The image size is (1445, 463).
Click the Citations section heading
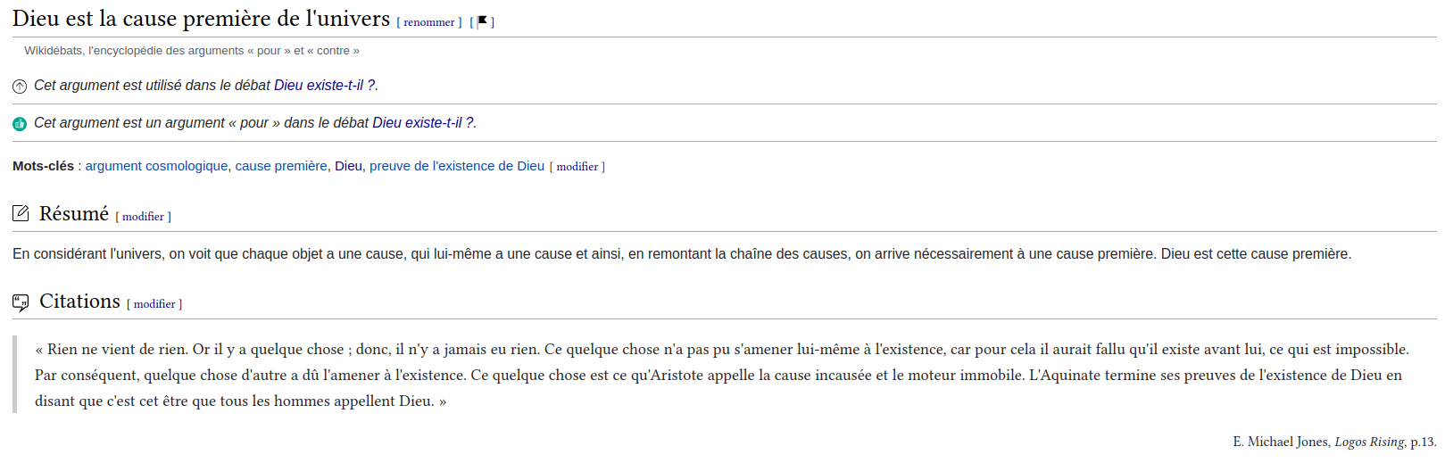79,302
